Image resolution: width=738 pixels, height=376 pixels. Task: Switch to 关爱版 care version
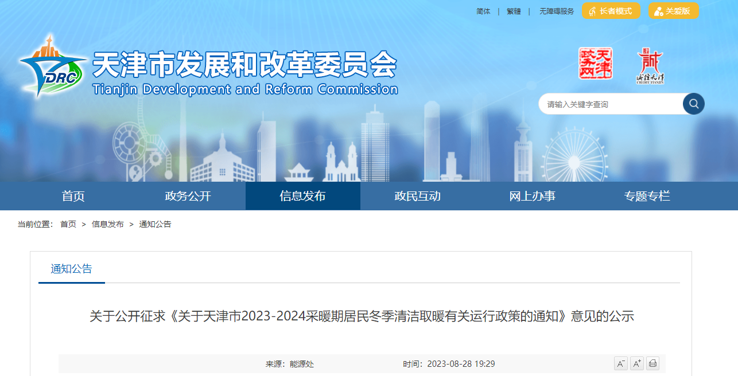click(x=673, y=11)
